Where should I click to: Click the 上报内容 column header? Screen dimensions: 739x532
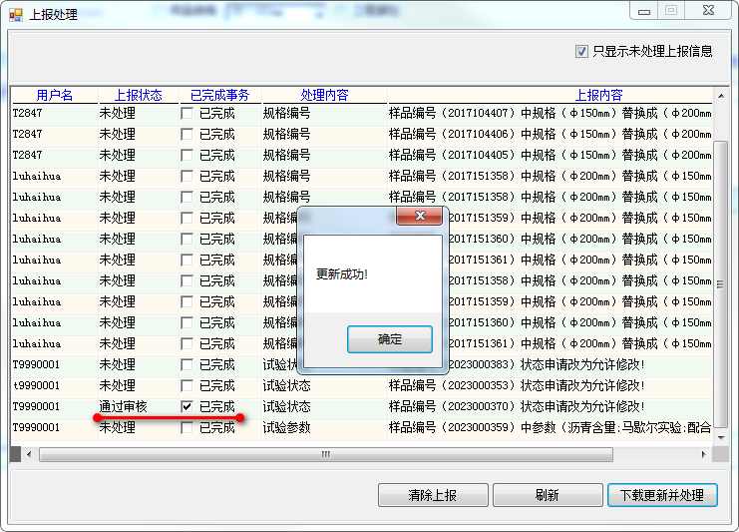click(598, 95)
